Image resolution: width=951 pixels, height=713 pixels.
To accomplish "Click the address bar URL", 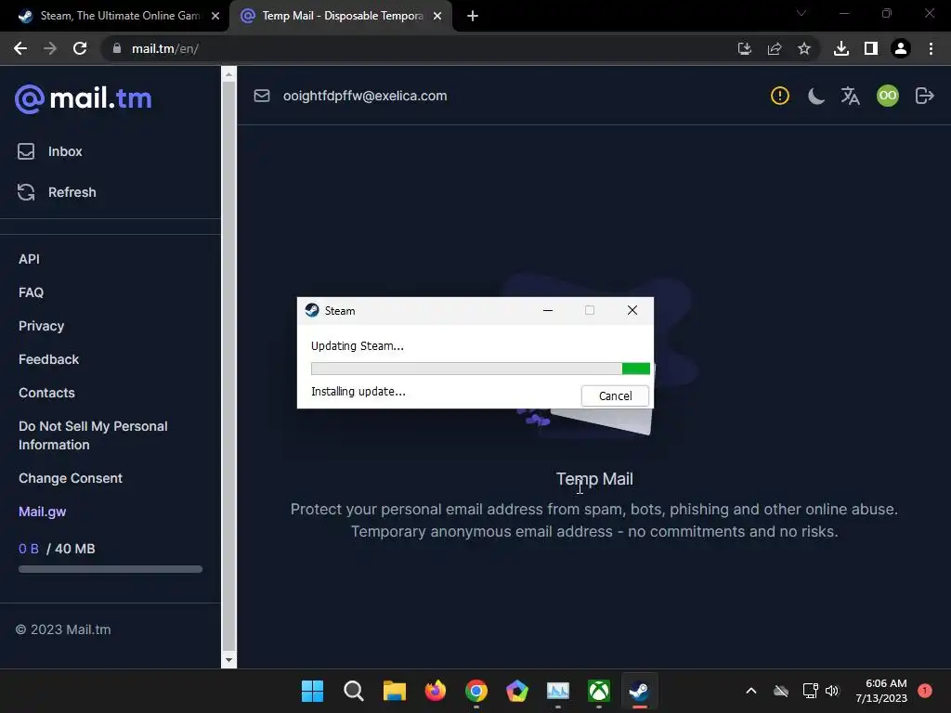I will tap(165, 48).
